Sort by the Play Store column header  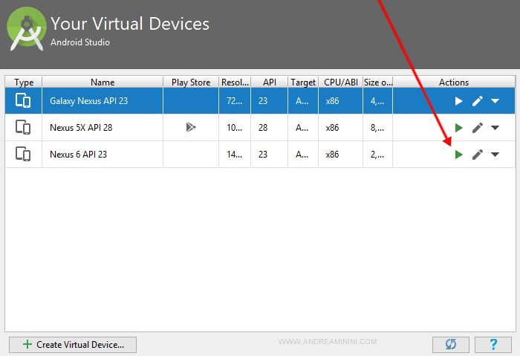point(191,82)
